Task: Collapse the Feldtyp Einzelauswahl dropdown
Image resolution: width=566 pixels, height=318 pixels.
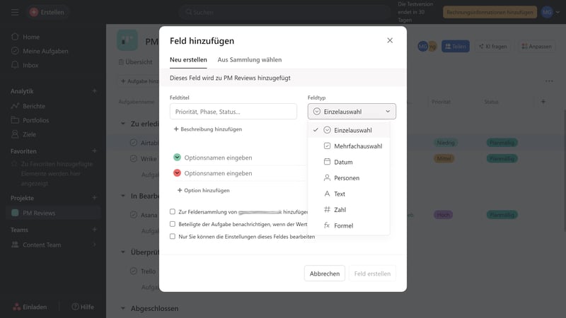Action: (352, 112)
